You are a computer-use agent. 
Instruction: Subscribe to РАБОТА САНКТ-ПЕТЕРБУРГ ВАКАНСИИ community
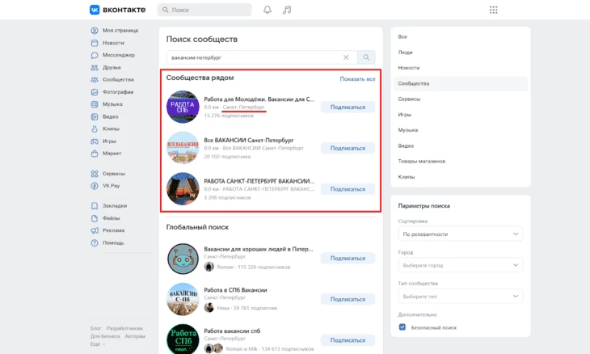coord(348,189)
